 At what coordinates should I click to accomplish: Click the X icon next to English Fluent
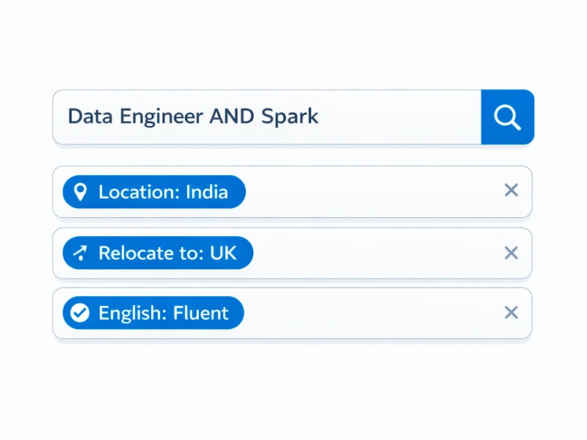point(511,312)
